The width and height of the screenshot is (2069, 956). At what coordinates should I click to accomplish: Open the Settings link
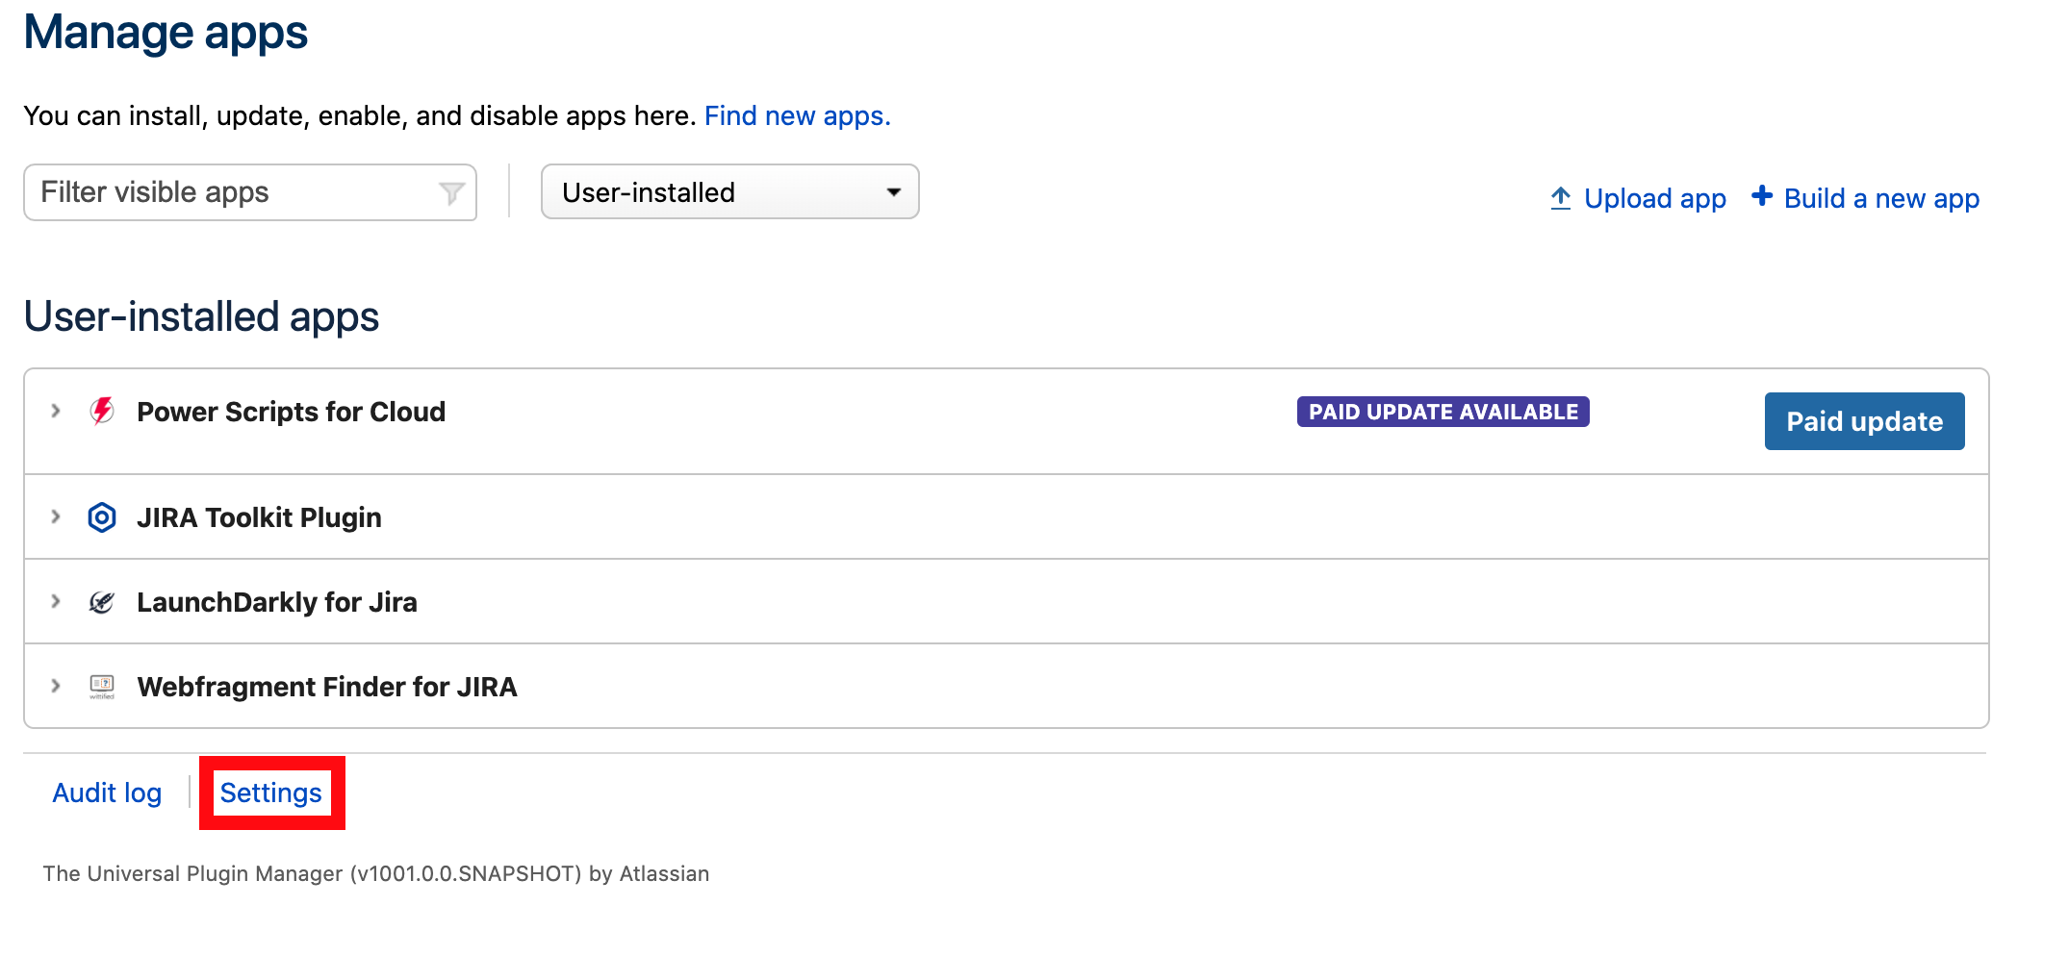coord(271,792)
